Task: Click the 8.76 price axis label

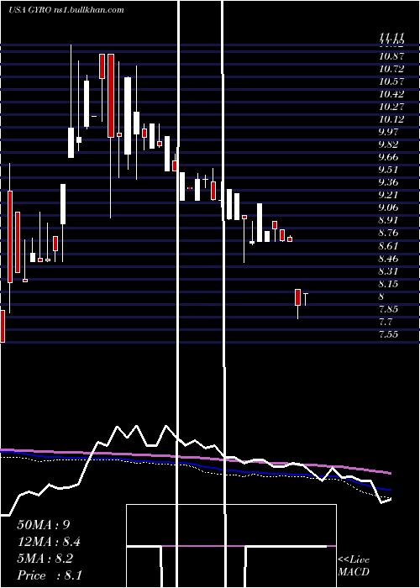Action: click(x=389, y=233)
